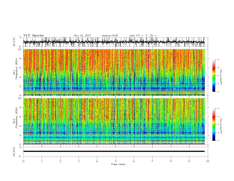Click ch.1 frequency axis tick "8"
234x181 pixels.
tap(21, 59)
